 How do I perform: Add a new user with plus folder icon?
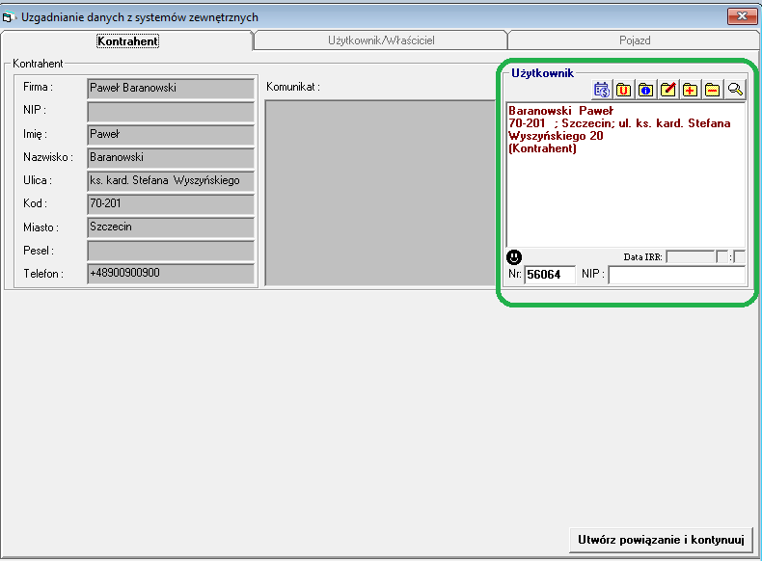click(691, 90)
